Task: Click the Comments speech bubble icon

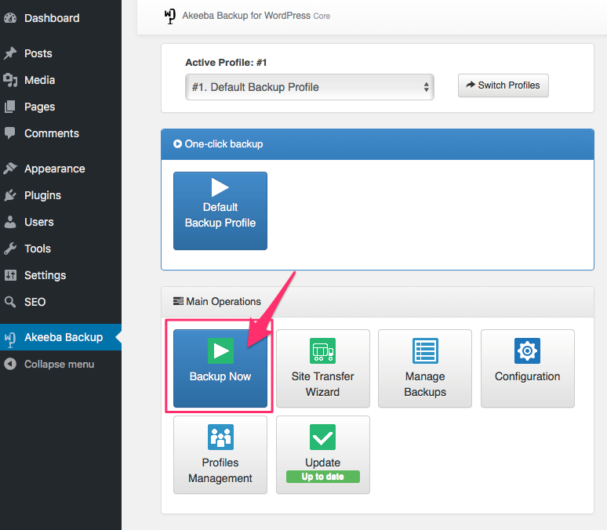Action: pyautogui.click(x=10, y=133)
